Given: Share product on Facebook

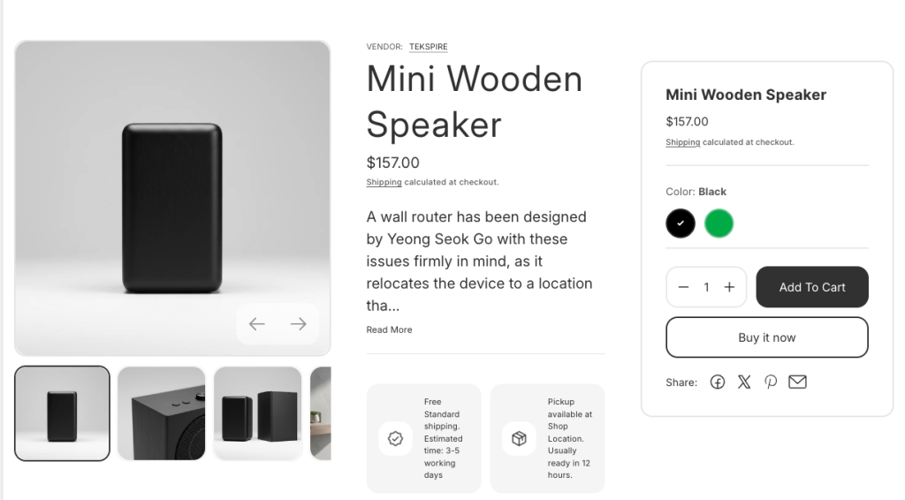Looking at the screenshot, I should (718, 383).
